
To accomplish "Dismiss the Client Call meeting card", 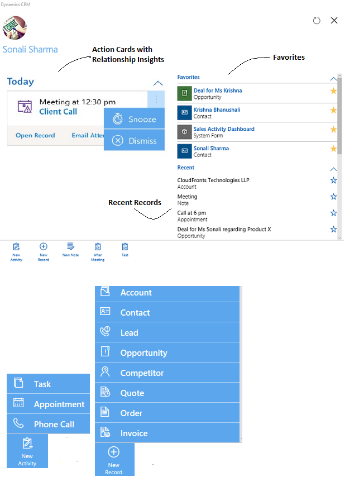I will [x=134, y=141].
